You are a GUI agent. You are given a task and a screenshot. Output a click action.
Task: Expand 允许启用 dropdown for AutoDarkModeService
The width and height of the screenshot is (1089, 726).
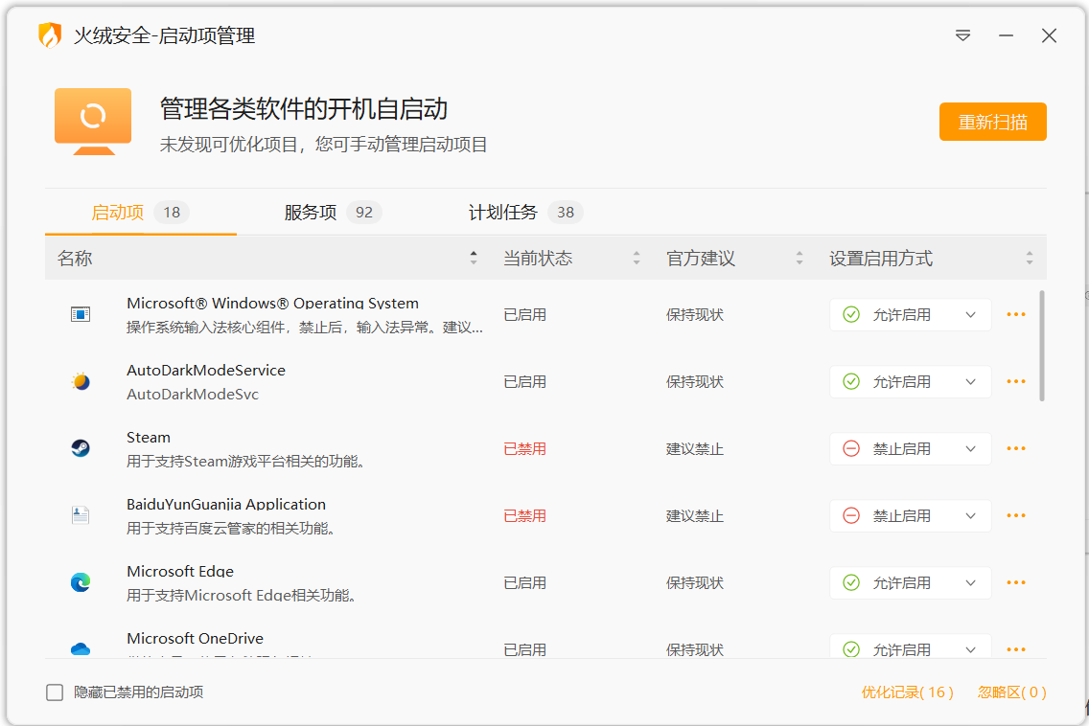911,381
